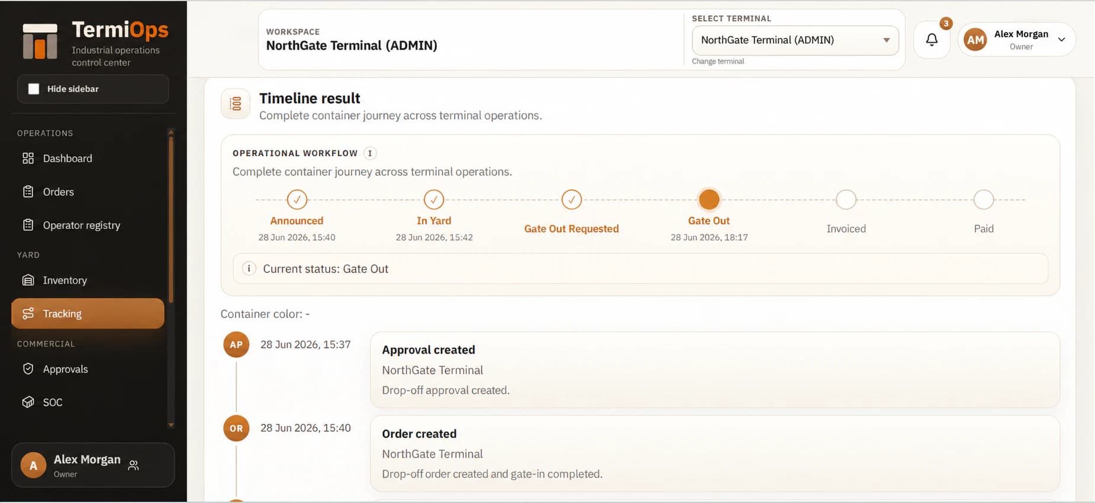Click the sidebar scrollbar thumb
Viewport: 1095px width, 503px height.
[171, 219]
